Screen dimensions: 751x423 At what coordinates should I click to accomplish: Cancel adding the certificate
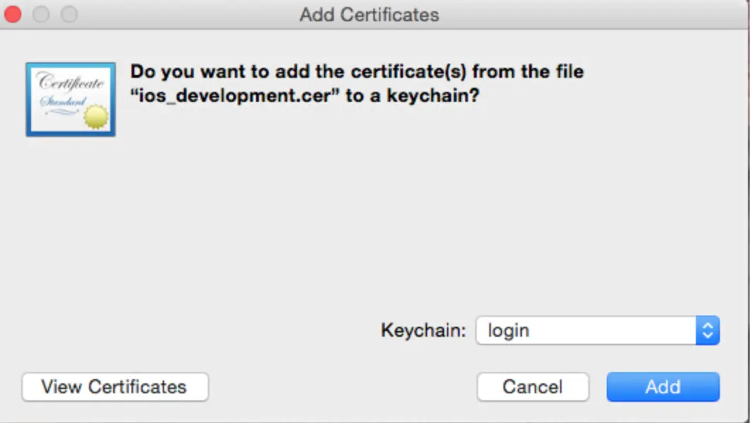532,387
